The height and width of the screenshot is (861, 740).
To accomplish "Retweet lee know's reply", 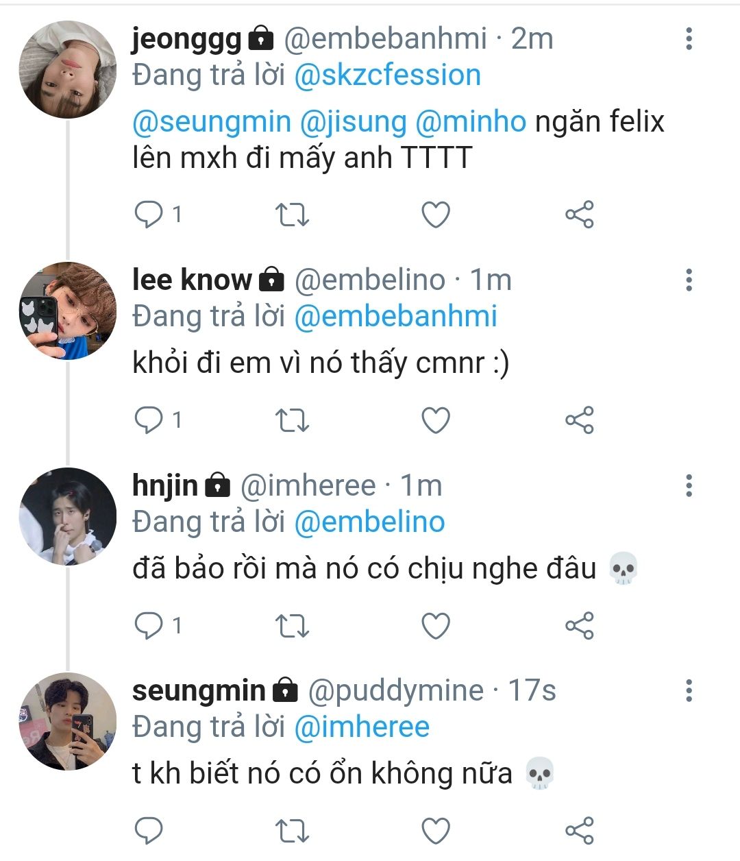I will pyautogui.click(x=292, y=420).
